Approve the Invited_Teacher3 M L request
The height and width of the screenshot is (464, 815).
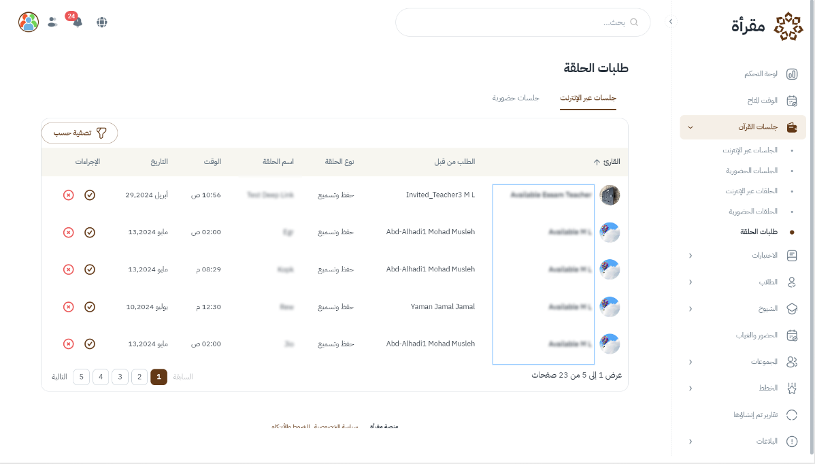tap(90, 195)
